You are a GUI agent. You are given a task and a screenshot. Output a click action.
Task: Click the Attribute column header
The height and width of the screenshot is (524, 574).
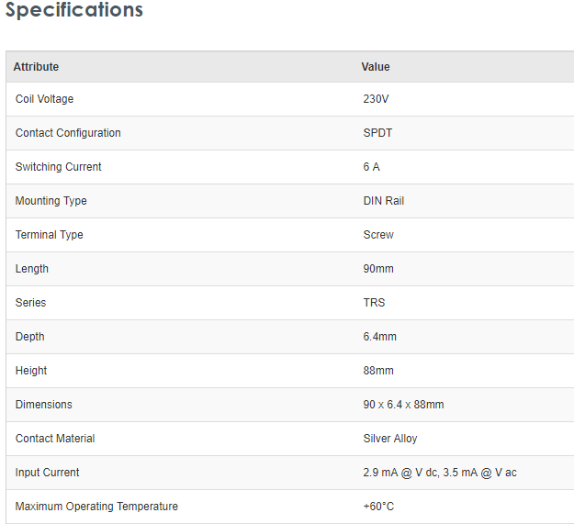click(36, 67)
